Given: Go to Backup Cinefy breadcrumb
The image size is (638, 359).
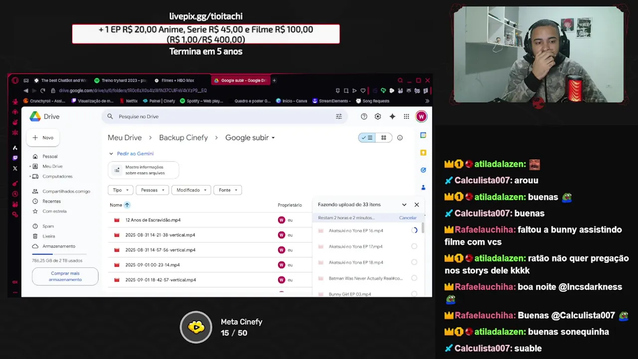Looking at the screenshot, I should pyautogui.click(x=183, y=138).
